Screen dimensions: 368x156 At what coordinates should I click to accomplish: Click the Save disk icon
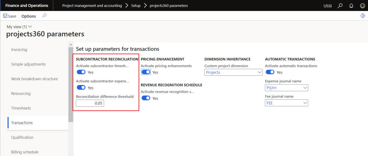(x=5, y=16)
